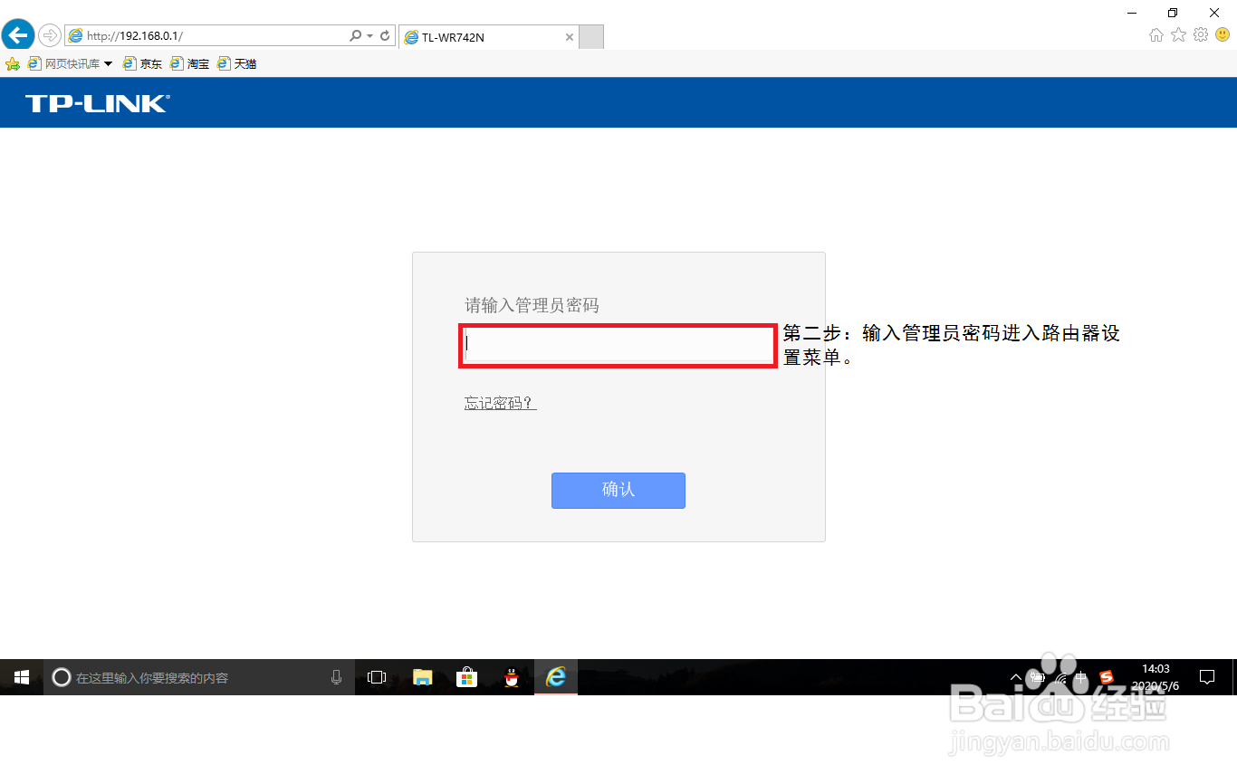
Task: Open the 忘记密码 forgot password link
Action: click(x=499, y=403)
